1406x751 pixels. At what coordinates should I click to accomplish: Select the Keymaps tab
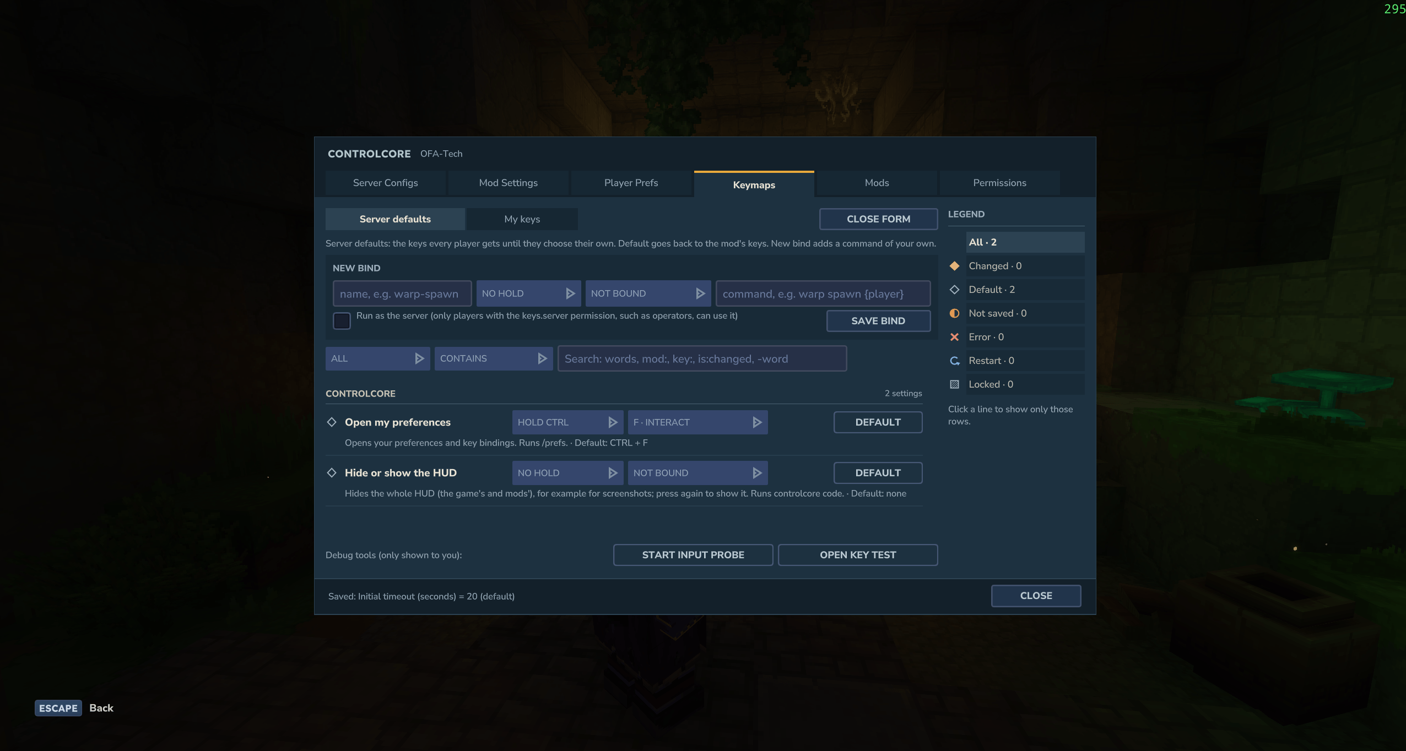(x=754, y=184)
